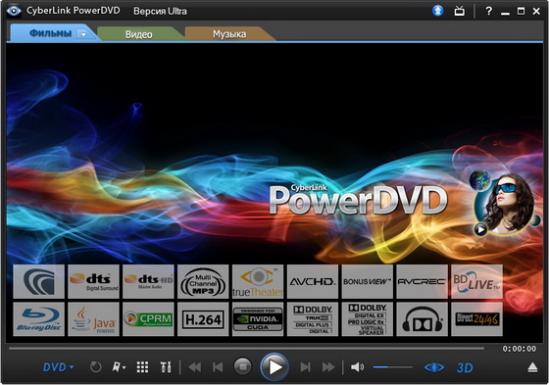Skip to previous chapter
This screenshot has height=385, width=549.
[218, 367]
